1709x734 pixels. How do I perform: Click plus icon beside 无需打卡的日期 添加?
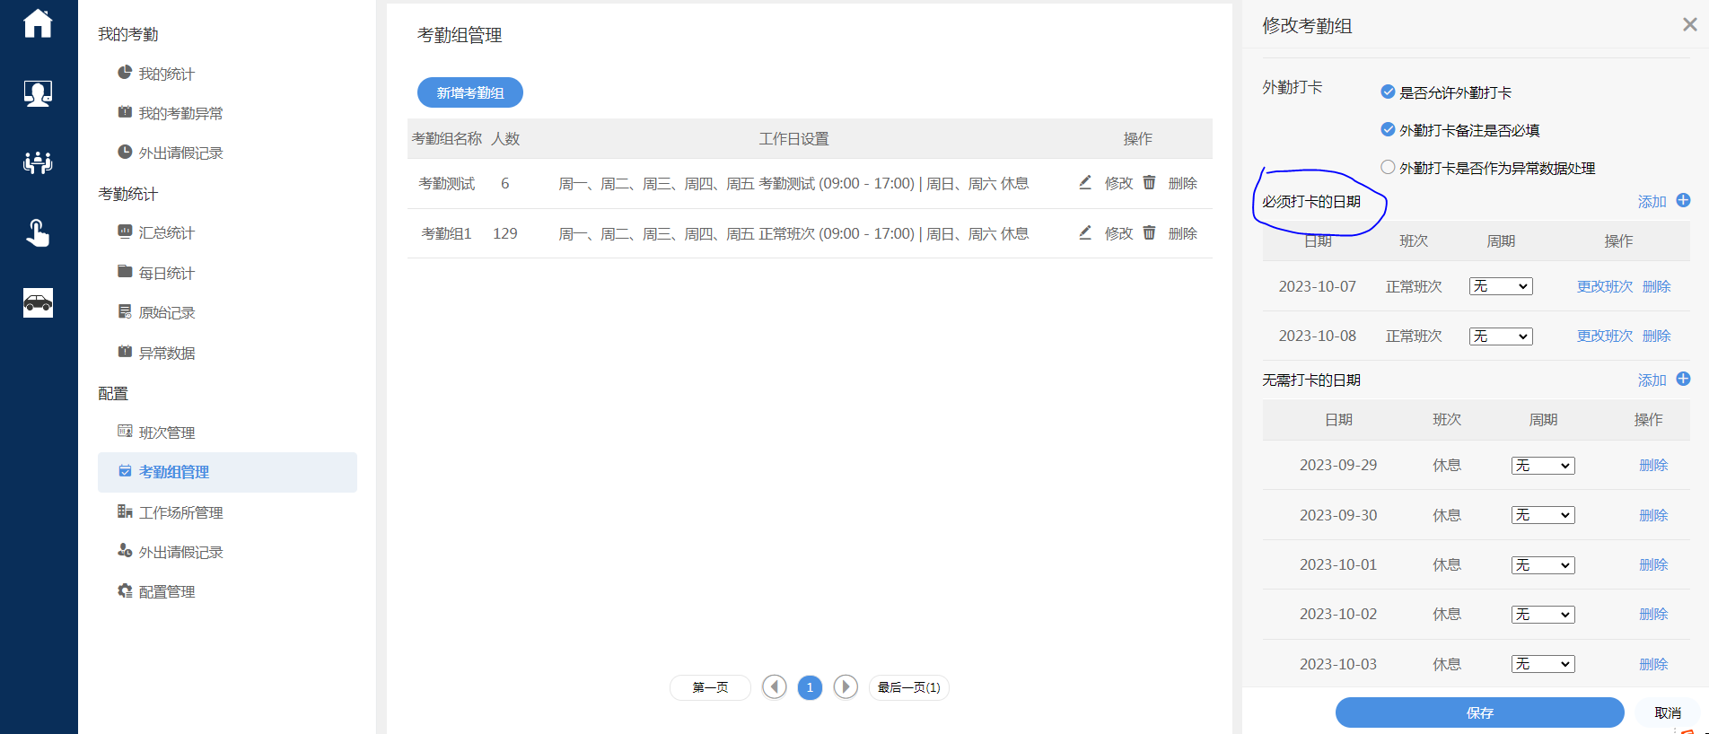click(x=1683, y=380)
